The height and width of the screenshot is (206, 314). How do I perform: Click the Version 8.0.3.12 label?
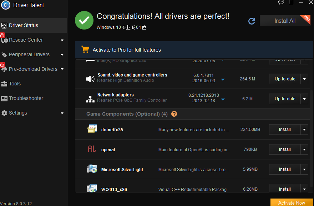[16, 204]
